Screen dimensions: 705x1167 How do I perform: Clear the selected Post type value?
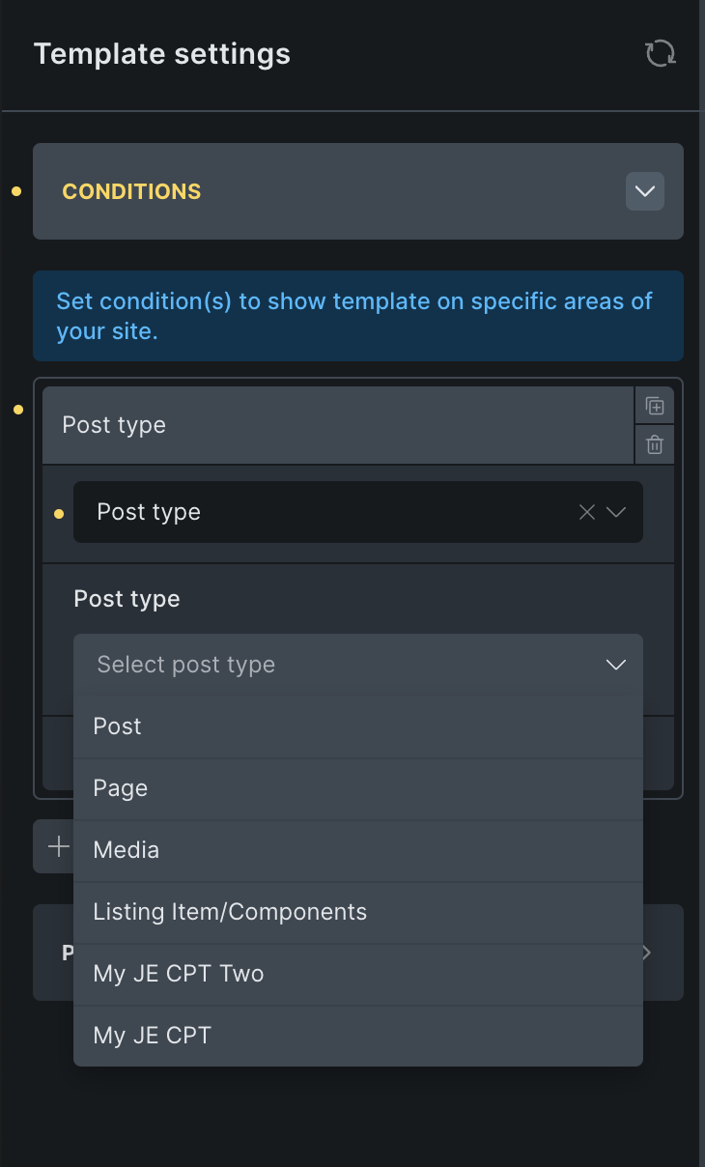[586, 513]
